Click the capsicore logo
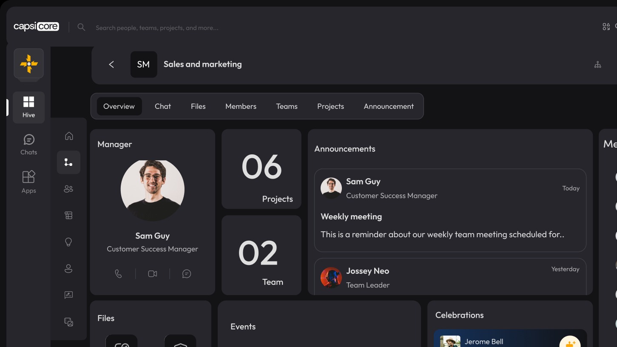 tap(36, 26)
